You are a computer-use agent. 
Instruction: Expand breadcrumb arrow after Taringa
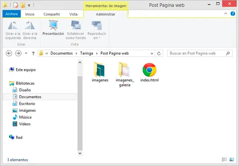tap(97, 53)
